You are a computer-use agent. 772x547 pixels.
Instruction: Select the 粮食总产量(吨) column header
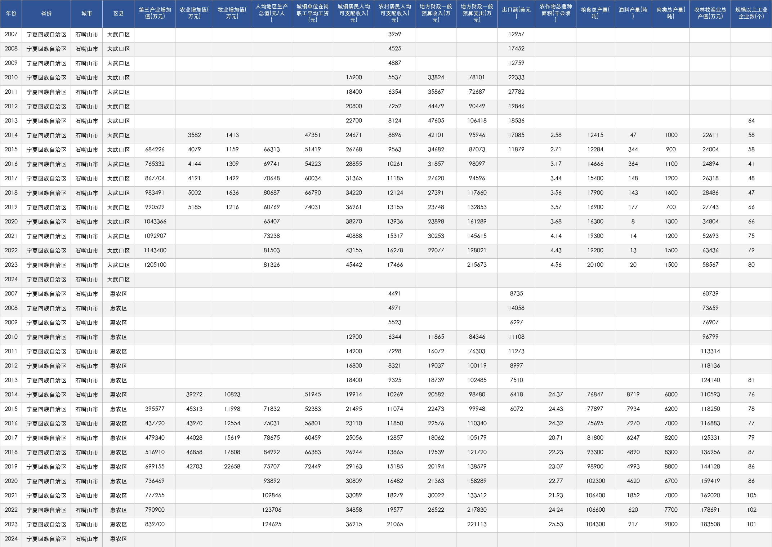pyautogui.click(x=595, y=14)
